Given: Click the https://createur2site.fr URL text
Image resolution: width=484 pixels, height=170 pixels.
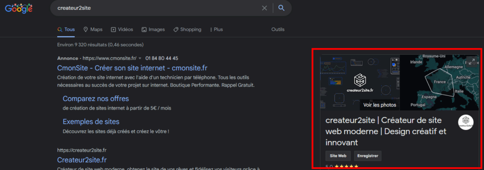Looking at the screenshot, I should coord(82,150).
